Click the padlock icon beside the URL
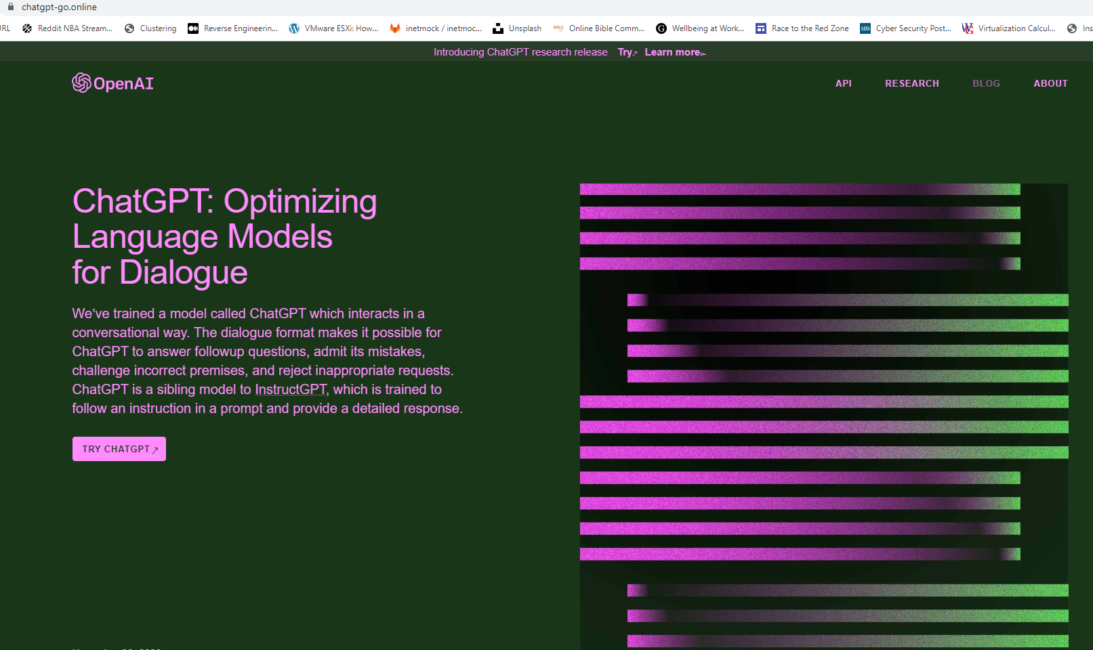Image resolution: width=1093 pixels, height=650 pixels. [x=11, y=7]
